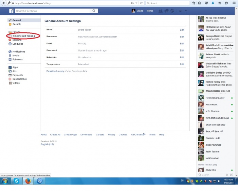Click Download a copy link
238x191 pixels.
click(55, 71)
